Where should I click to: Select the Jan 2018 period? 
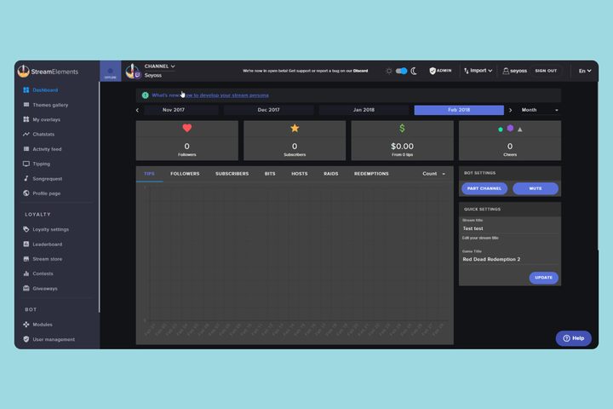click(x=364, y=110)
